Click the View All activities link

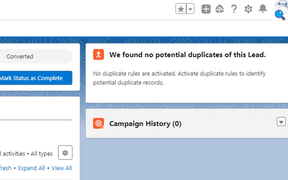[x=62, y=168]
